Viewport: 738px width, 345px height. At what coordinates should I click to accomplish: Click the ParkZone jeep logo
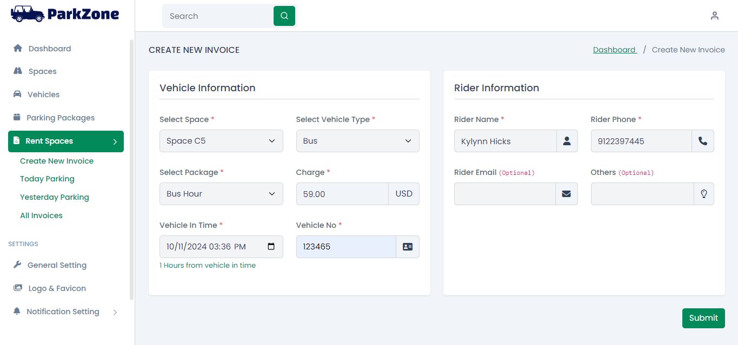point(28,14)
